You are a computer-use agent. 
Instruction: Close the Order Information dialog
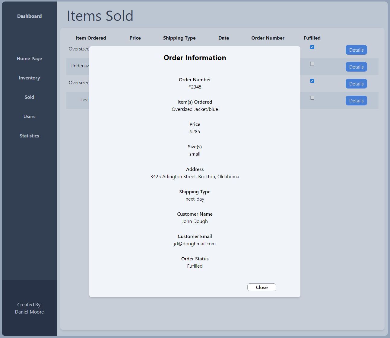(262, 287)
